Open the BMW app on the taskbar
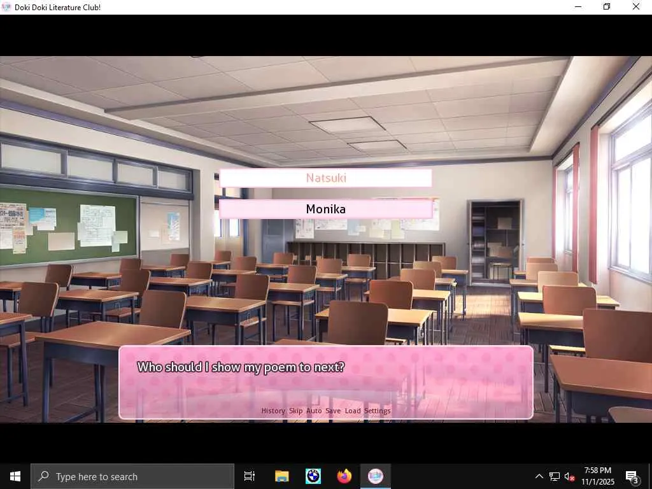The height and width of the screenshot is (489, 652). [x=313, y=476]
